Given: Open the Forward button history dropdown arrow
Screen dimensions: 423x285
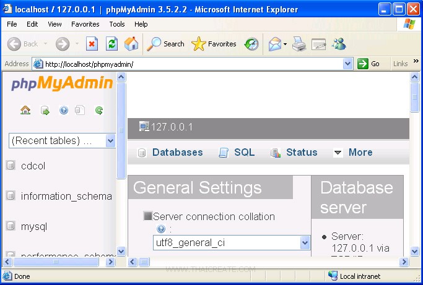Looking at the screenshot, I should (x=77, y=44).
